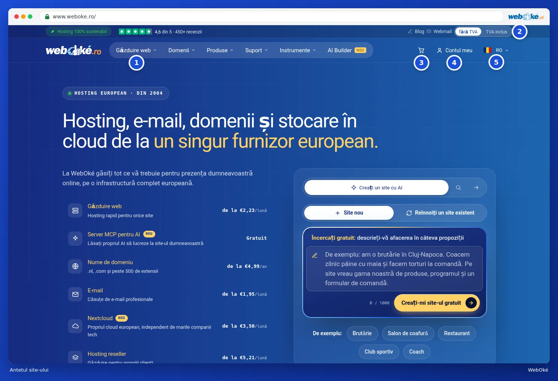Click 'Creați-mi site-ul gratuit' button
Viewport: 558px width, 381px height.
pyautogui.click(x=437, y=303)
